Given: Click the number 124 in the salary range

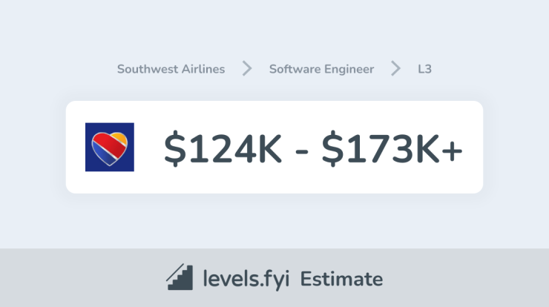Looking at the screenshot, I should (223, 149).
